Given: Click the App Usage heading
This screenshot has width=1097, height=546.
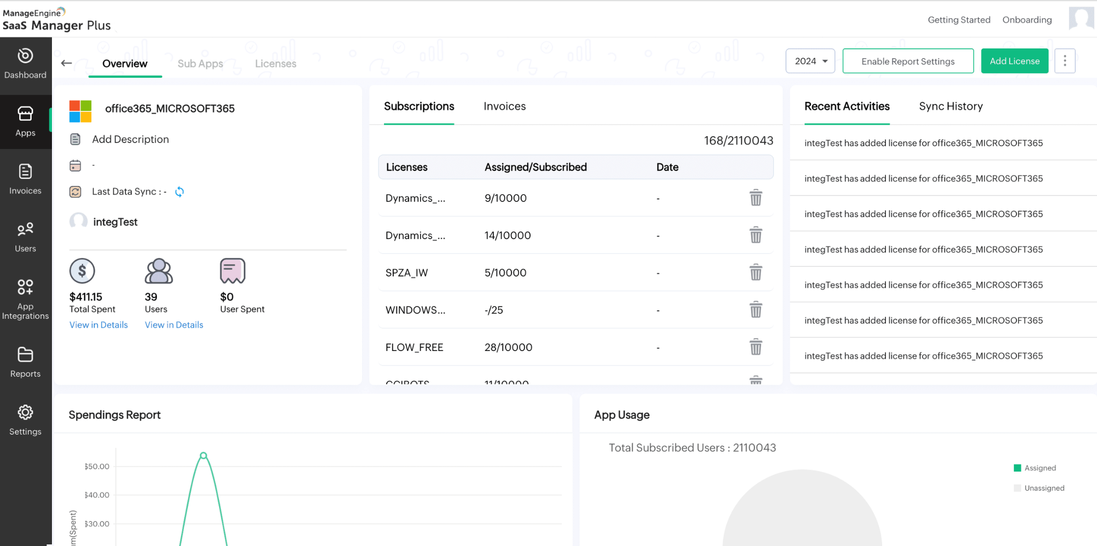Looking at the screenshot, I should [622, 415].
